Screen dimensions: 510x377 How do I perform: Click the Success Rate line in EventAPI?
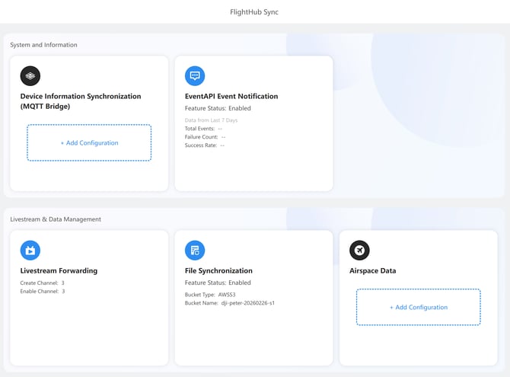click(x=205, y=145)
